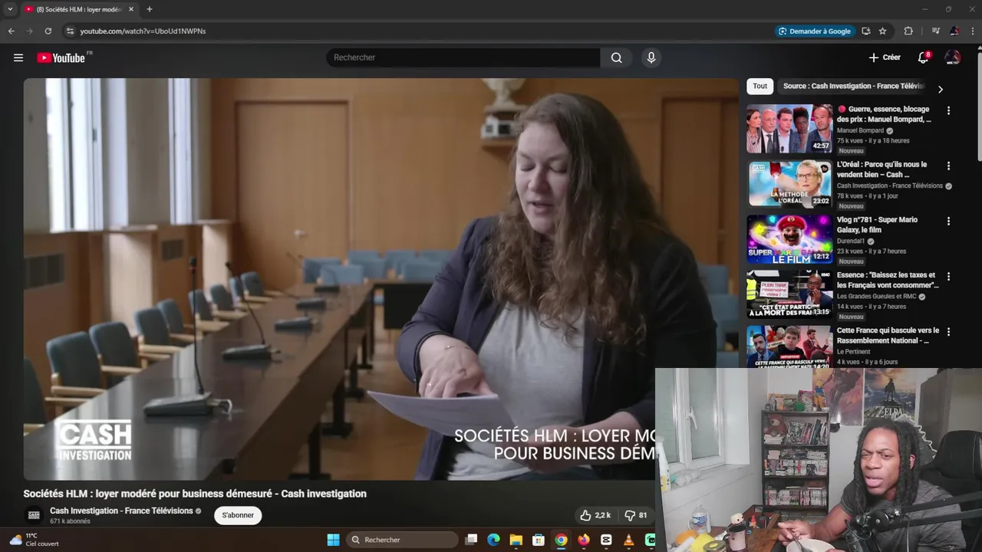Select the Source : Cash Investigation chip
The width and height of the screenshot is (982, 552).
pyautogui.click(x=853, y=86)
